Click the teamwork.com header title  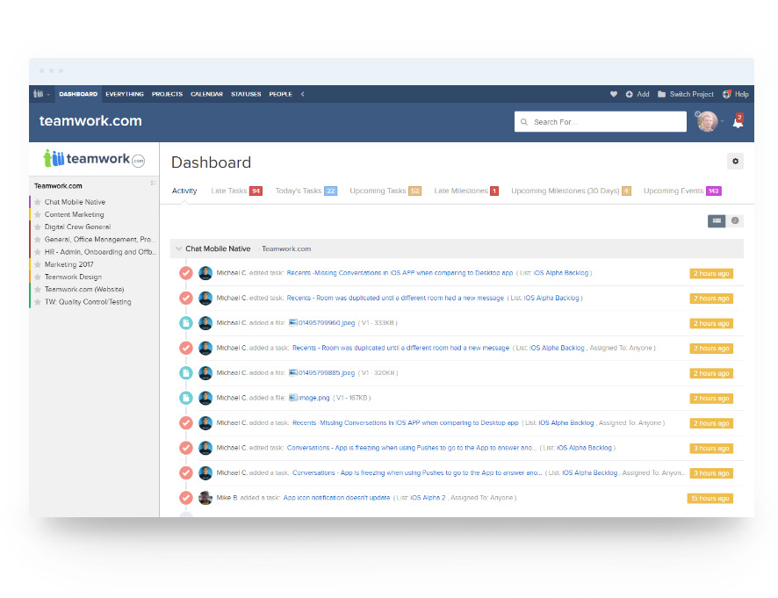[x=90, y=120]
